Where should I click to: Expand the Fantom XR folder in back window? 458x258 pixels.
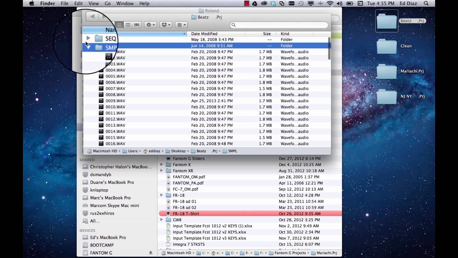(x=161, y=171)
